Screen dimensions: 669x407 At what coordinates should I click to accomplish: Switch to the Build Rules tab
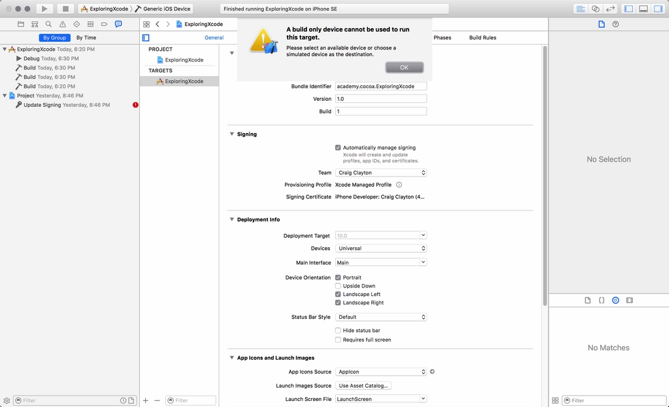tap(482, 37)
